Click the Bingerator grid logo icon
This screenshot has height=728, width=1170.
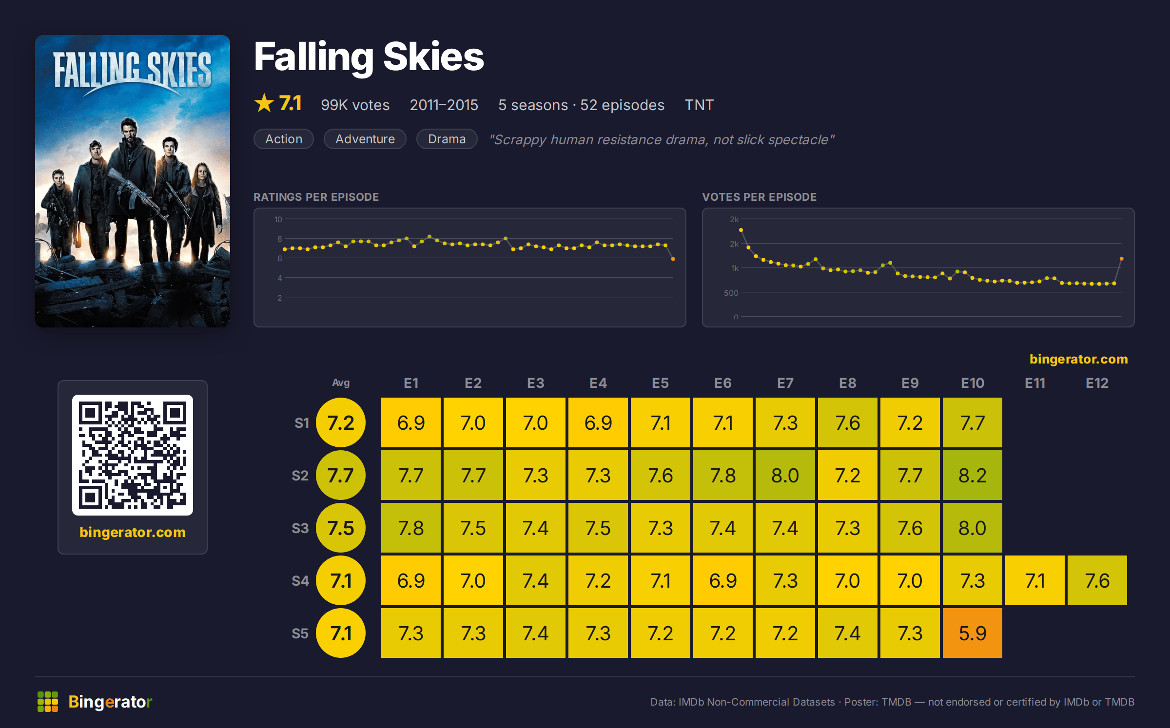pos(48,702)
